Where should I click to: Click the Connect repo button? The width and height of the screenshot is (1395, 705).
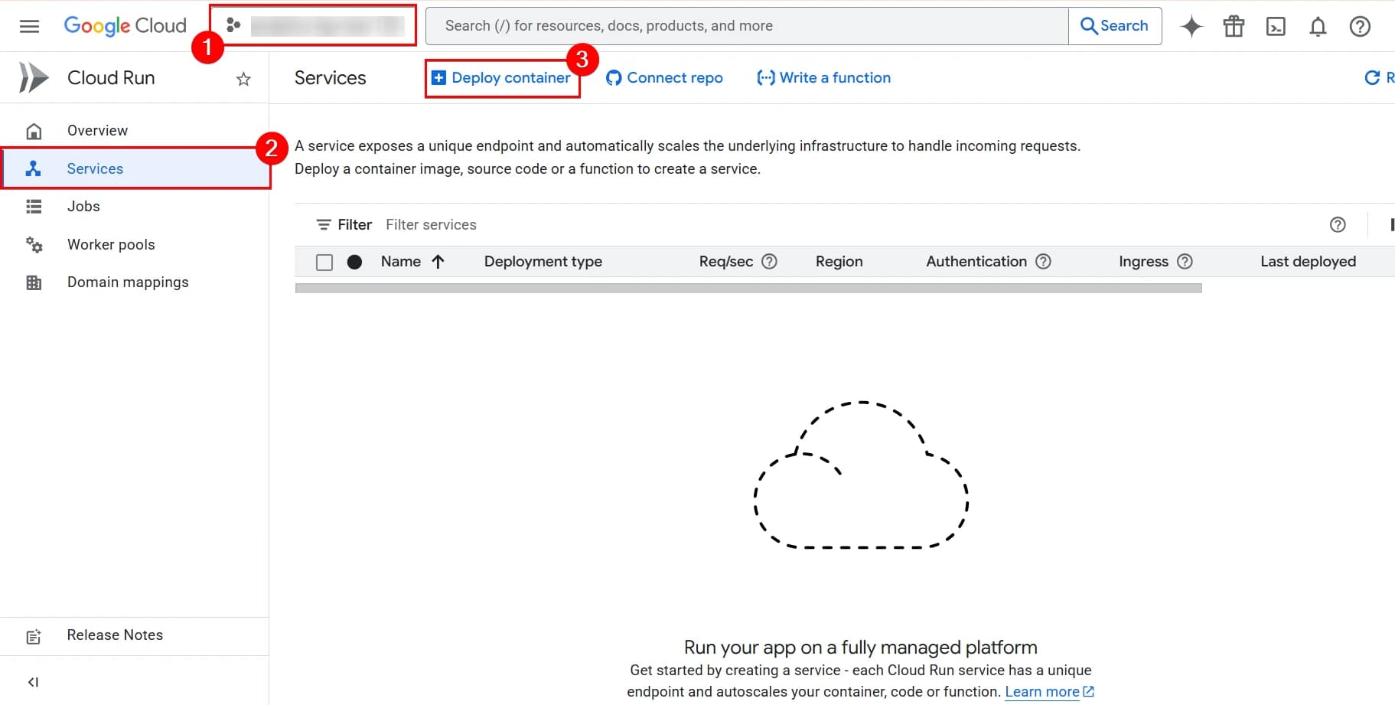click(664, 78)
